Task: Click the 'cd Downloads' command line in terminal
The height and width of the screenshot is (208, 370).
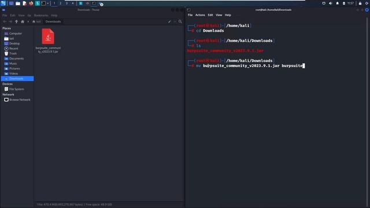Action: coord(210,31)
